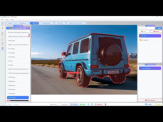This screenshot has width=163, height=122.
Task: Switch to the Home tab
Action: coord(10,23)
